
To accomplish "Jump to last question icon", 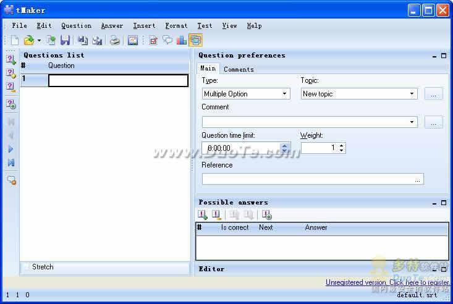I will pos(11,163).
